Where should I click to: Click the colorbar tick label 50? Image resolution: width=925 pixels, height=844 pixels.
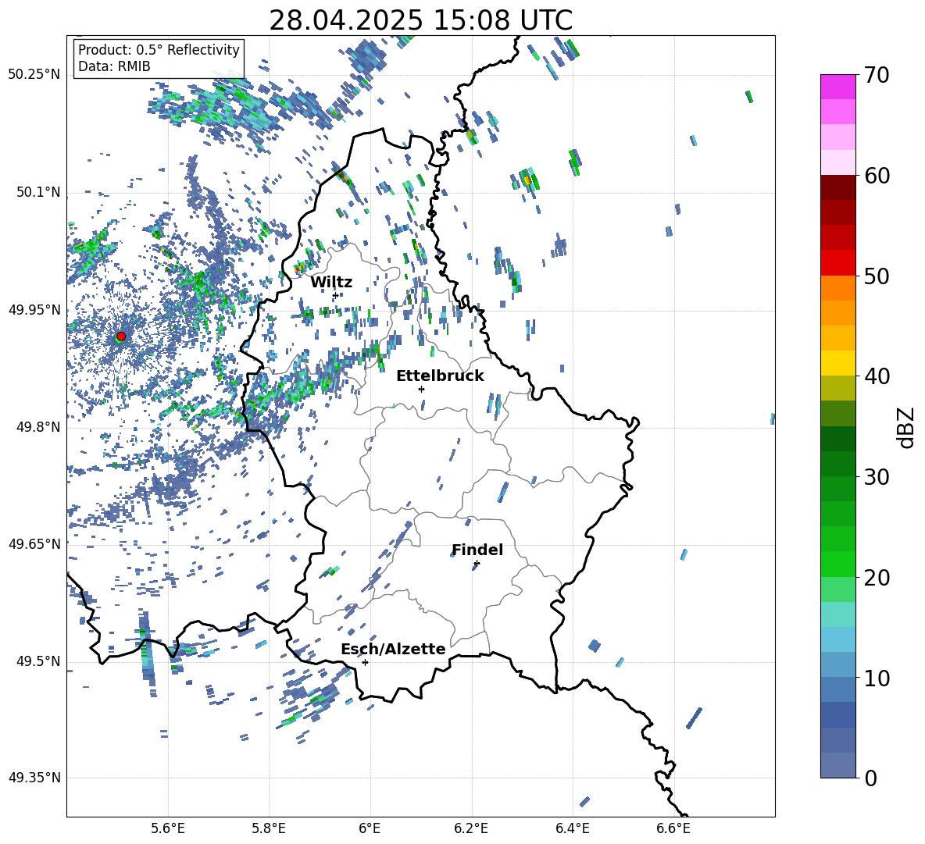(877, 276)
